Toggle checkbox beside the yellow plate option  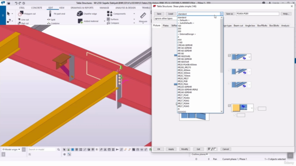229,106
